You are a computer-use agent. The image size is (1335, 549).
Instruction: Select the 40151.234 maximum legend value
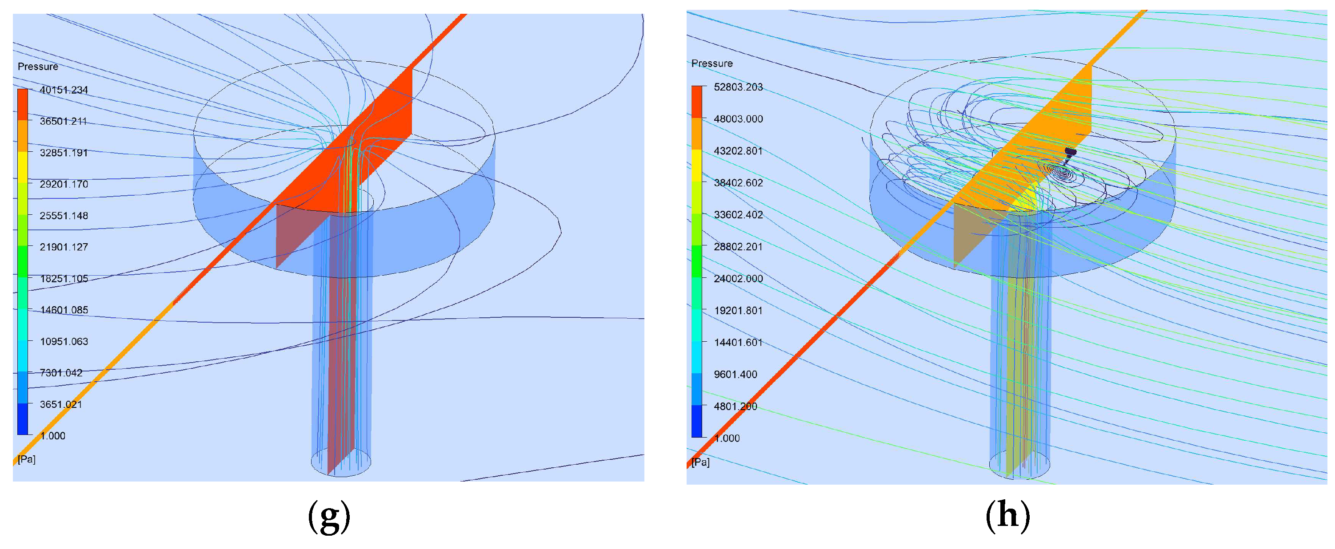(x=64, y=90)
